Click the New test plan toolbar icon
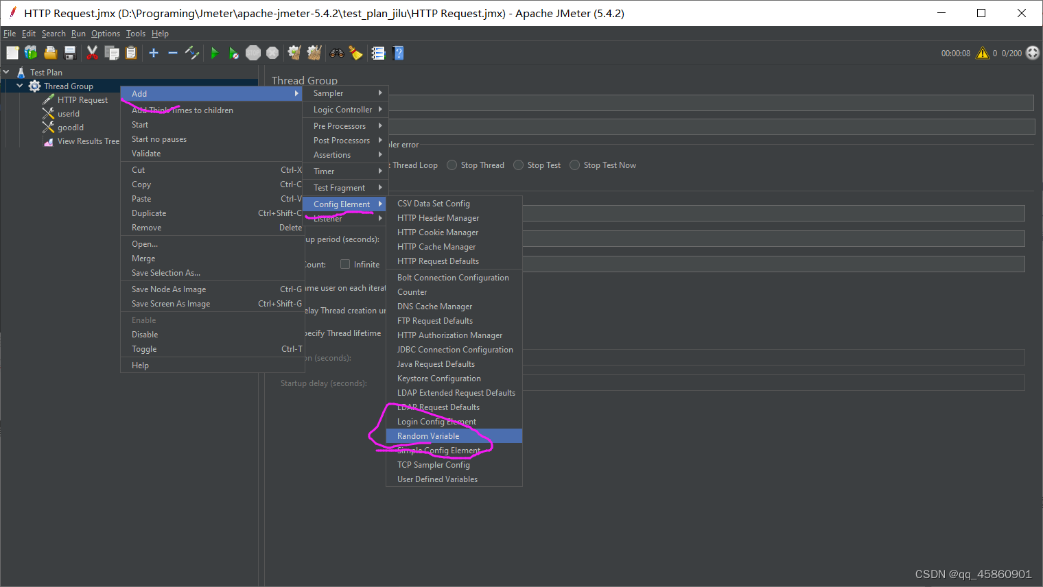The height and width of the screenshot is (587, 1043). (12, 53)
